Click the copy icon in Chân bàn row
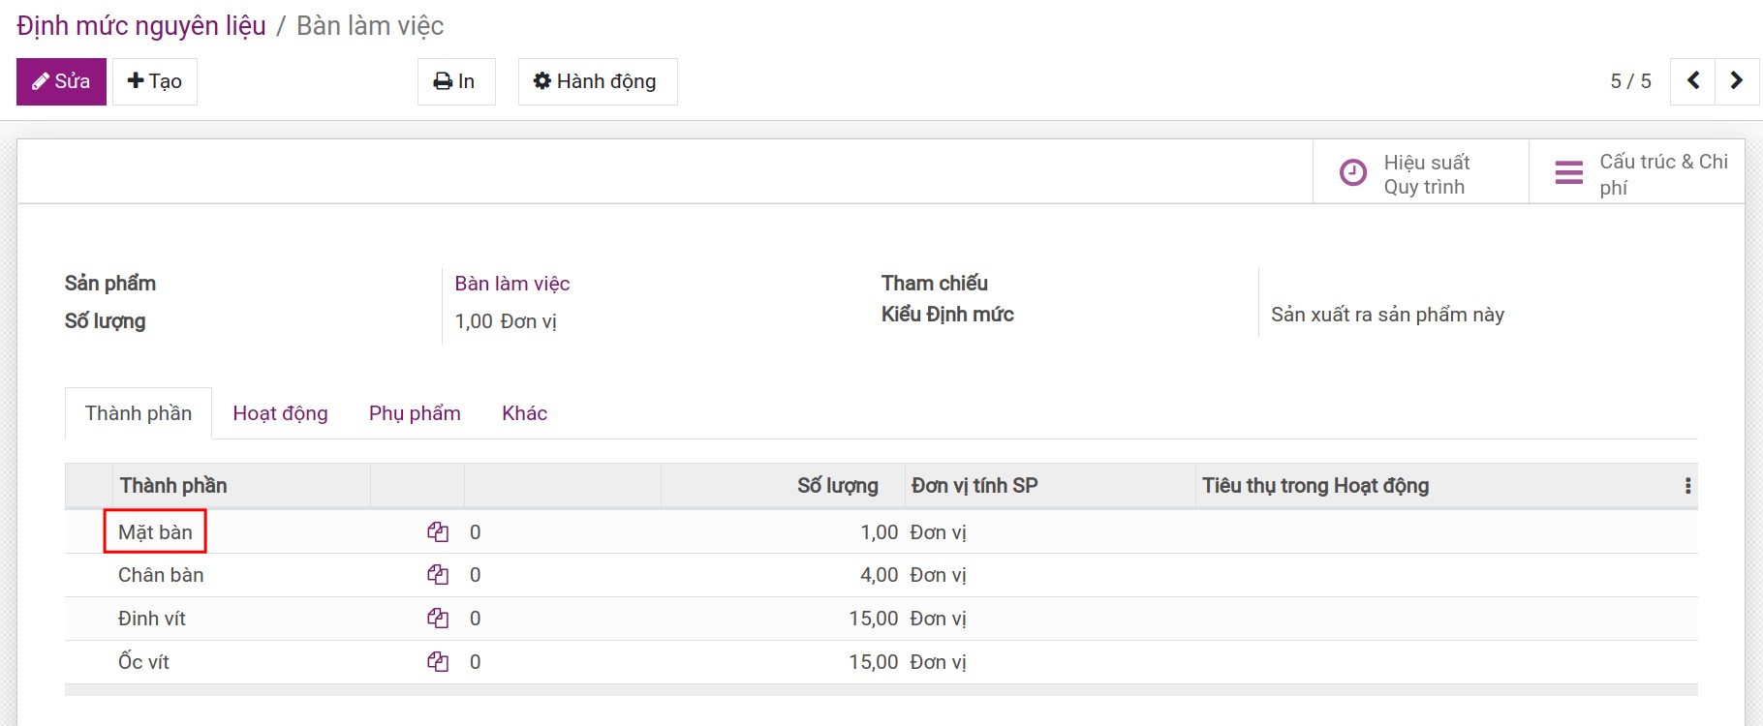Screen dimensions: 1763x726 click(x=438, y=575)
